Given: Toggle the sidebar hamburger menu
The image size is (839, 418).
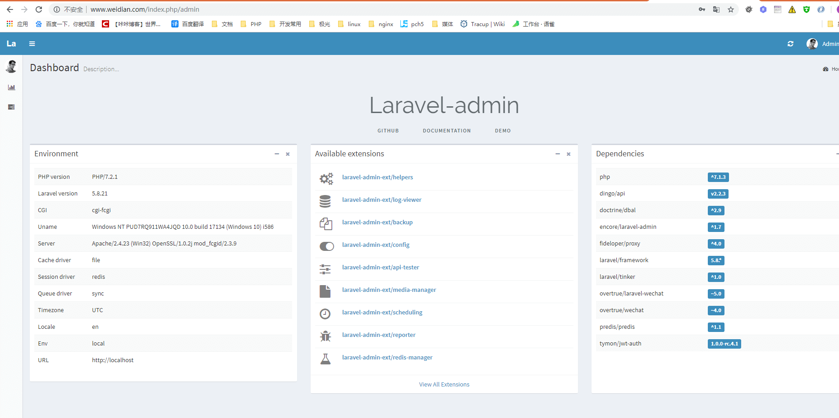Looking at the screenshot, I should pos(32,44).
